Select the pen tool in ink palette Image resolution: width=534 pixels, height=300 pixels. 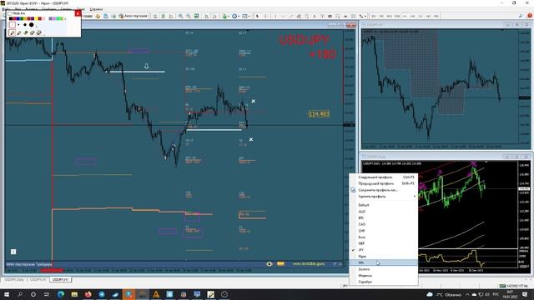(x=13, y=33)
